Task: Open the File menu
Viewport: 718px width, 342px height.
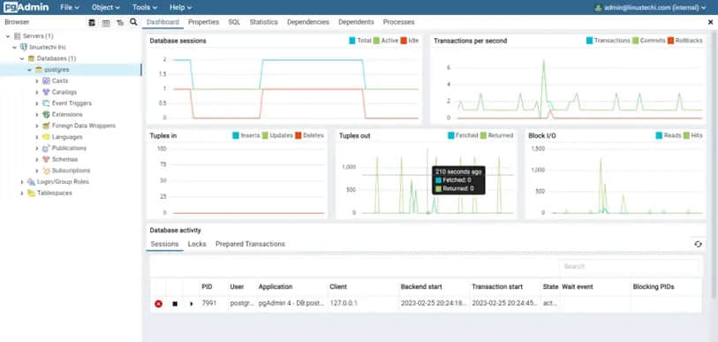Action: [70, 7]
